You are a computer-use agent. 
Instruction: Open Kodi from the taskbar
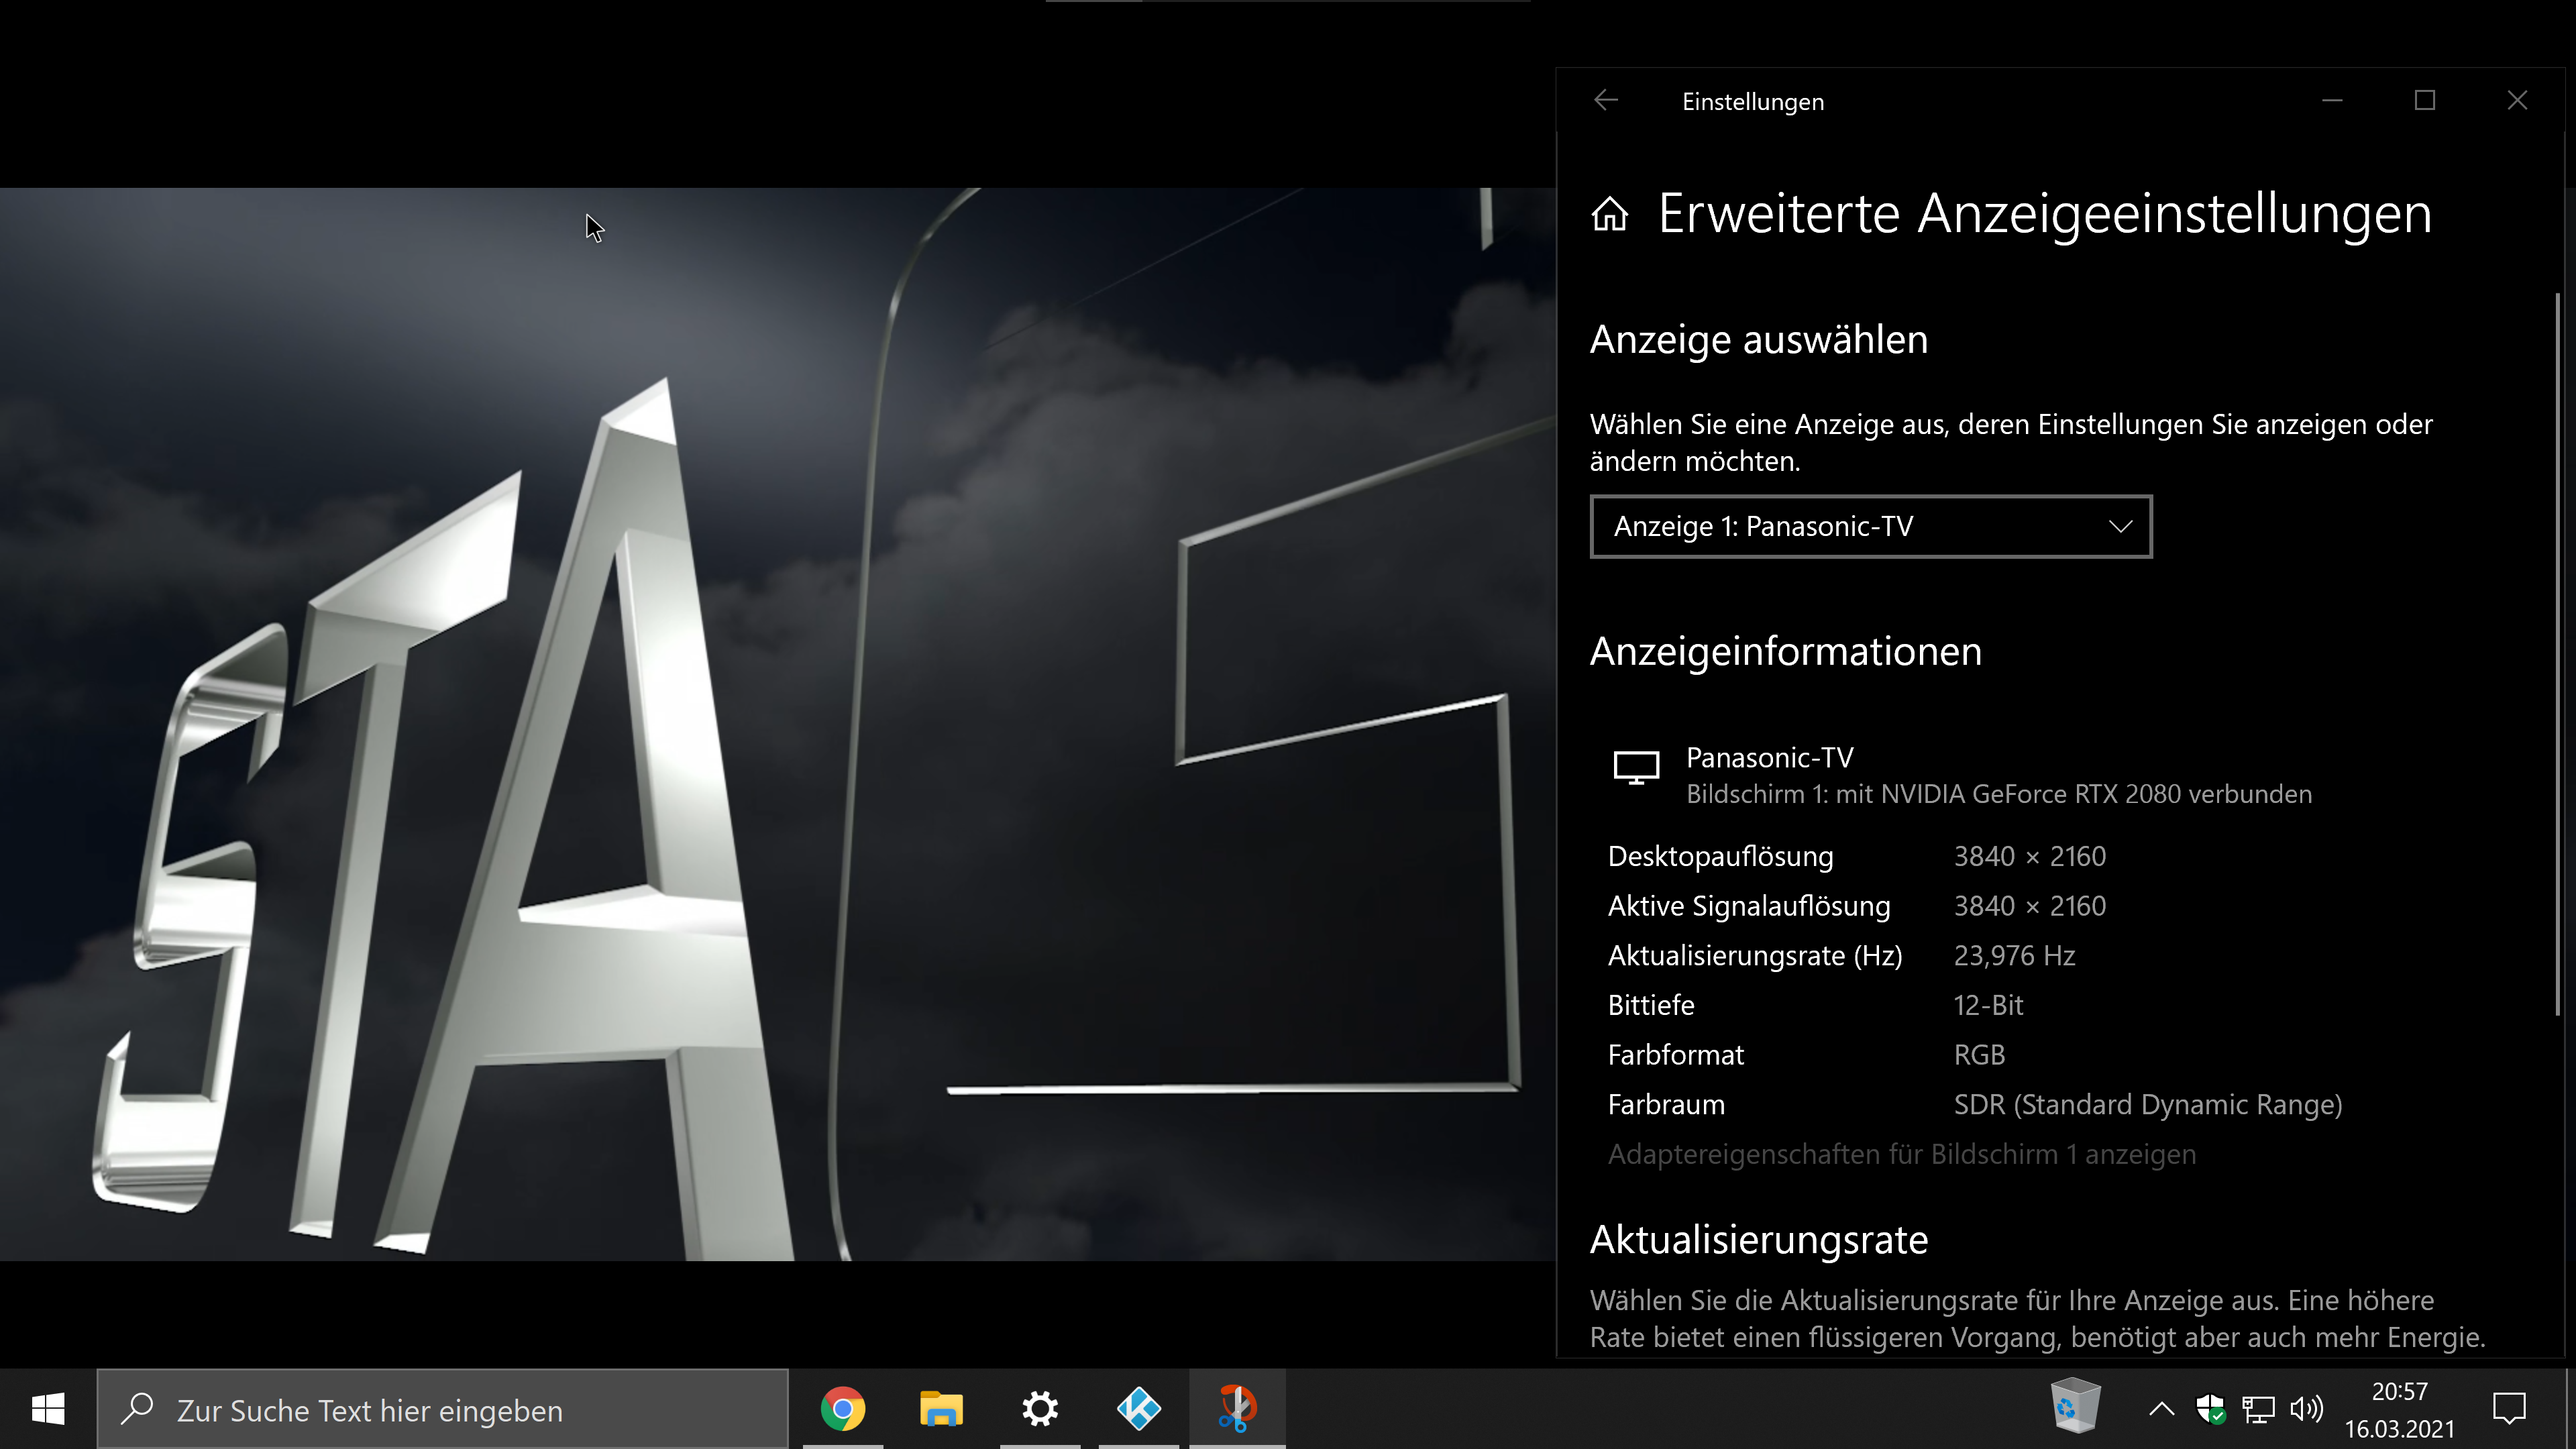1138,1409
